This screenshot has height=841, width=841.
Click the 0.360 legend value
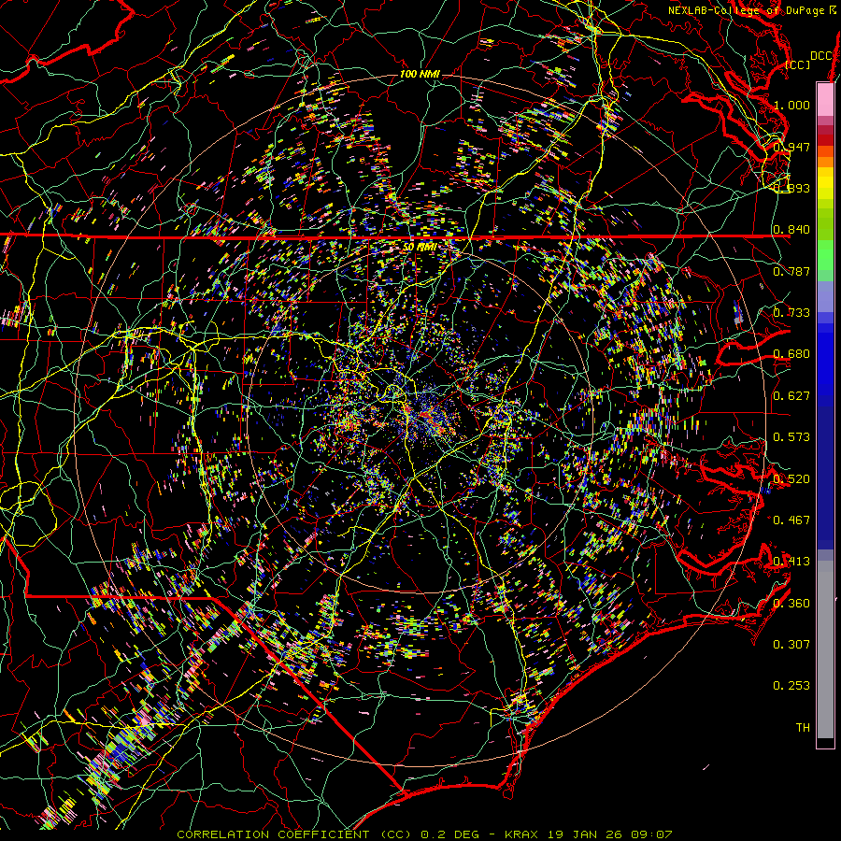791,603
